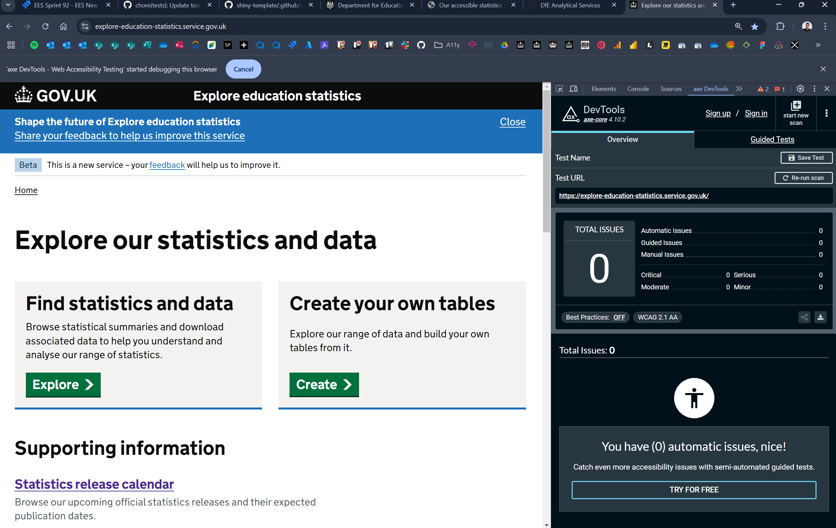Click the page vertical scrollbar thumb
Image resolution: width=836 pixels, height=528 pixels.
click(546, 159)
